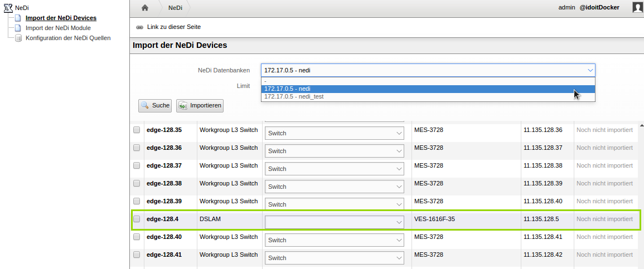The image size is (644, 269).
Task: Open Link zu dieser Seite
Action: point(173,27)
